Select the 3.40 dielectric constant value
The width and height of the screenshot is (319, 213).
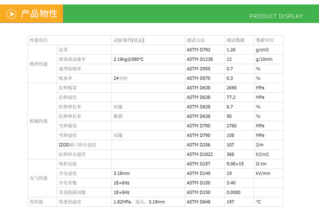(x=231, y=183)
